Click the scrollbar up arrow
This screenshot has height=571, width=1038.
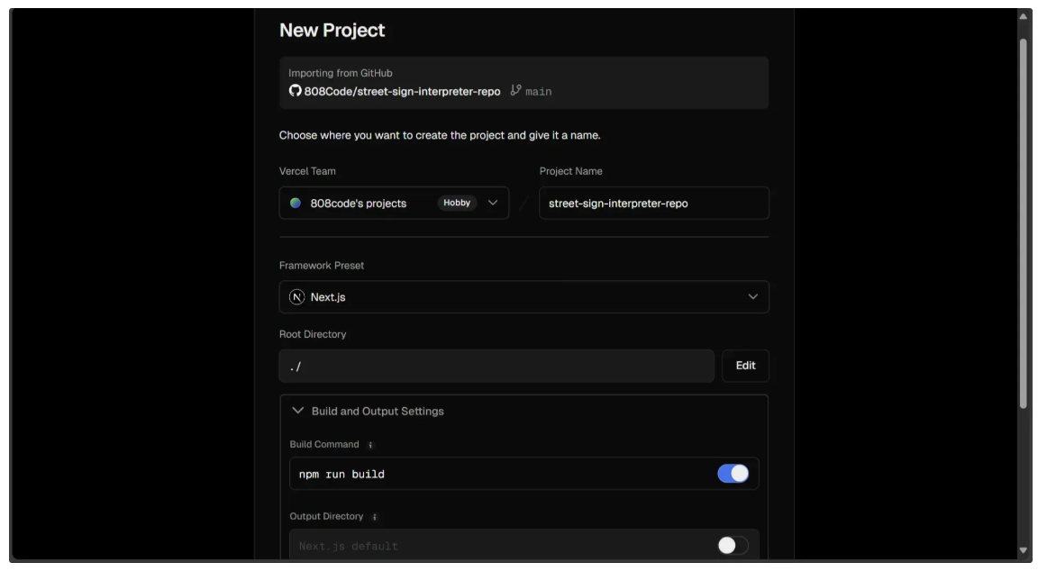click(x=1024, y=16)
